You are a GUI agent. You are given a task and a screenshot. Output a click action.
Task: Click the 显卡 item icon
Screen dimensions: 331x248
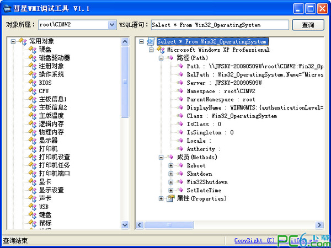click(x=33, y=182)
